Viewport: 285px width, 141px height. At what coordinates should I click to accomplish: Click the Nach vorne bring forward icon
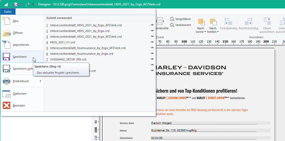(201, 22)
